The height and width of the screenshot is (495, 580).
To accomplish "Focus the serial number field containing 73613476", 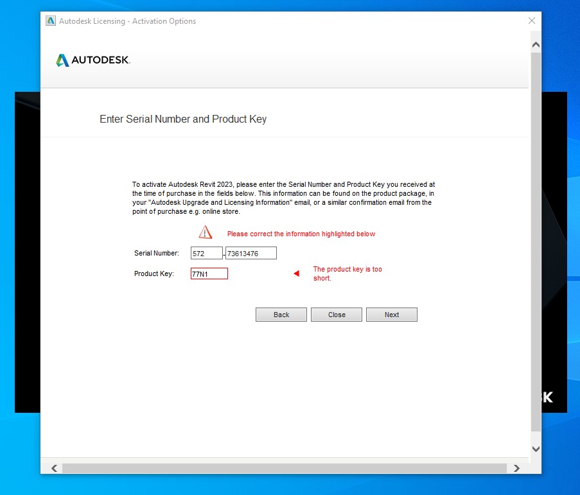I will (250, 253).
